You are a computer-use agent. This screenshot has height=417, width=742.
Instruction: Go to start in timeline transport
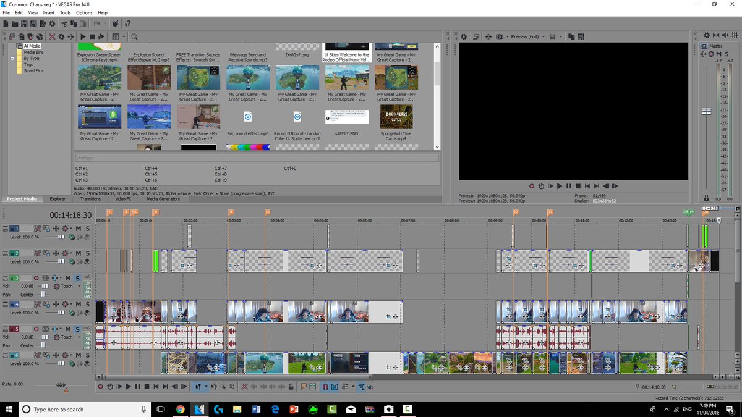click(x=156, y=387)
